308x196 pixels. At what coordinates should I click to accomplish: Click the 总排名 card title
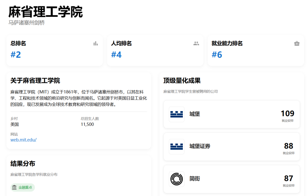pos(18,43)
